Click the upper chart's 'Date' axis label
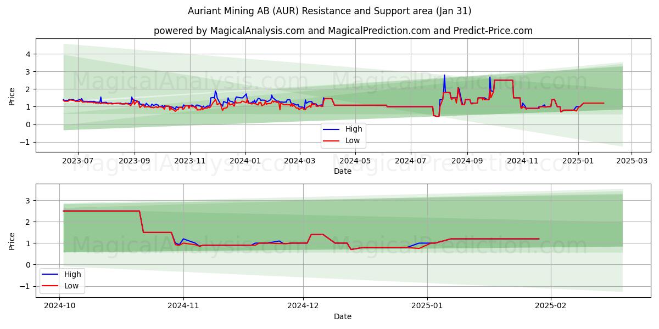The width and height of the screenshot is (659, 329). coord(343,171)
